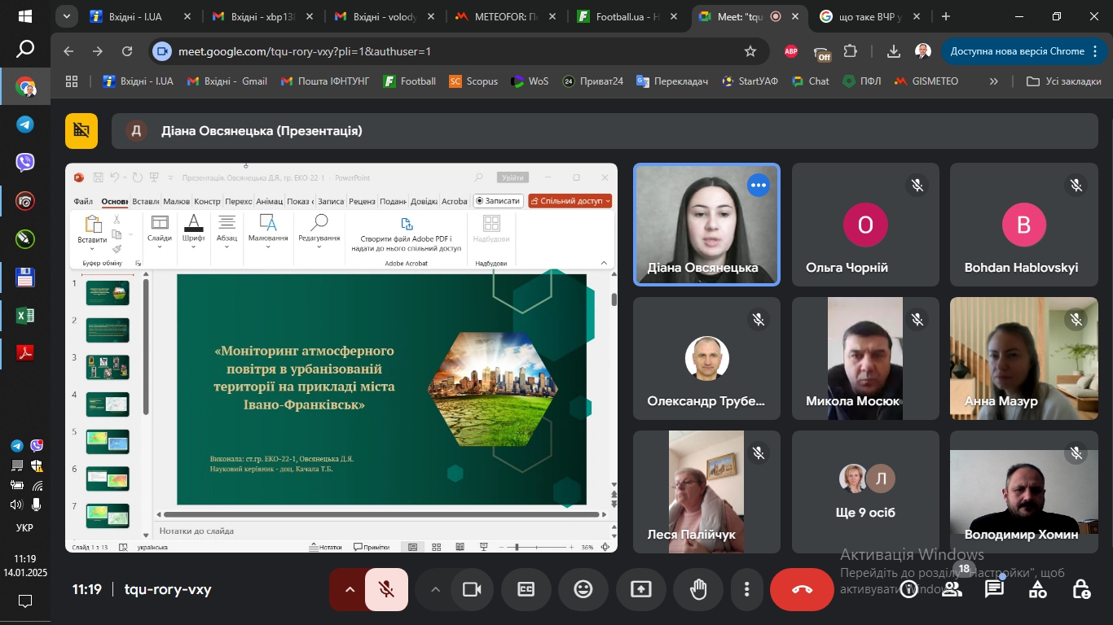Switch to the METEOFOR browser tab

pos(501,16)
